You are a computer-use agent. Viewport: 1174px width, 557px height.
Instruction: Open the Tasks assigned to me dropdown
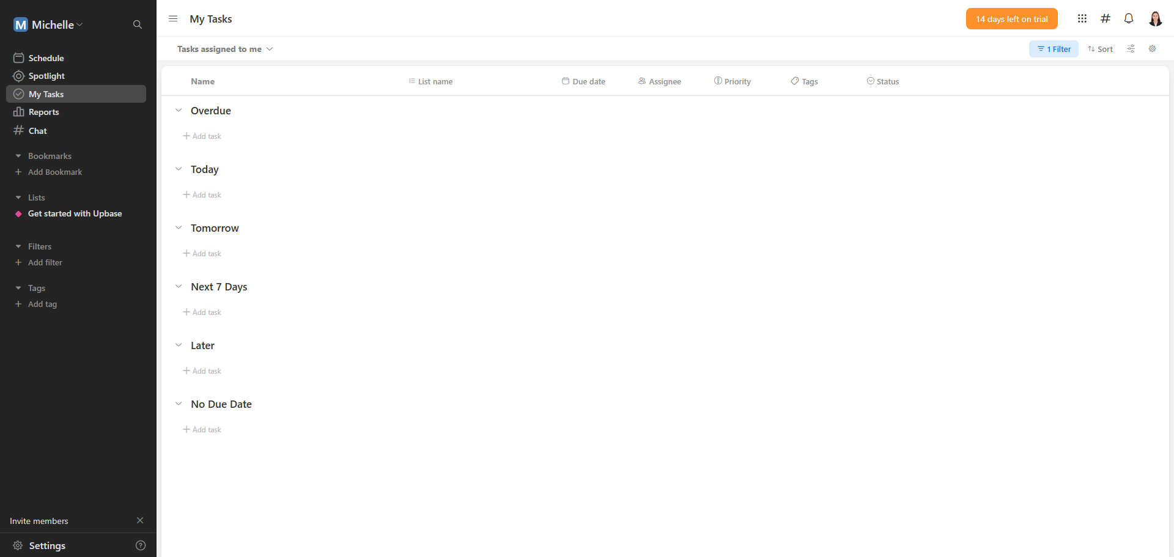[x=224, y=49]
